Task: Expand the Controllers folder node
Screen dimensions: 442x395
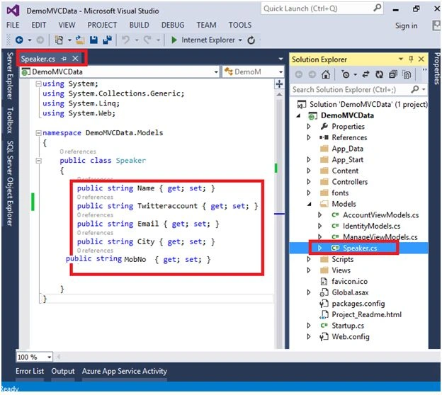Action: (x=309, y=182)
